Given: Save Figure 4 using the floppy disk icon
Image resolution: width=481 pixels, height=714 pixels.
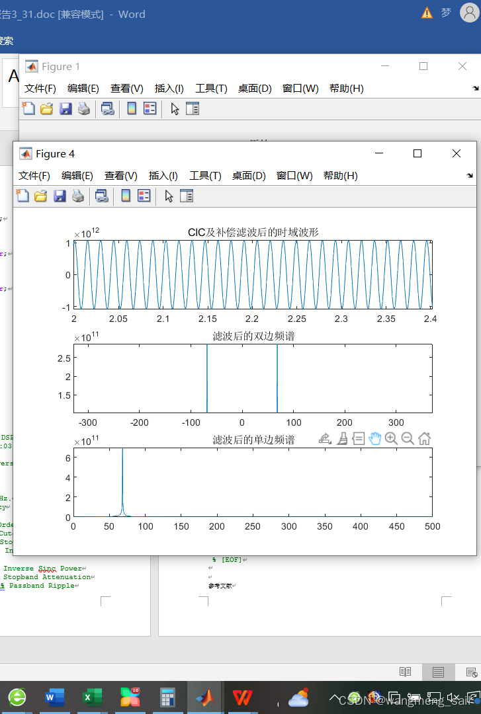Looking at the screenshot, I should coord(60,196).
